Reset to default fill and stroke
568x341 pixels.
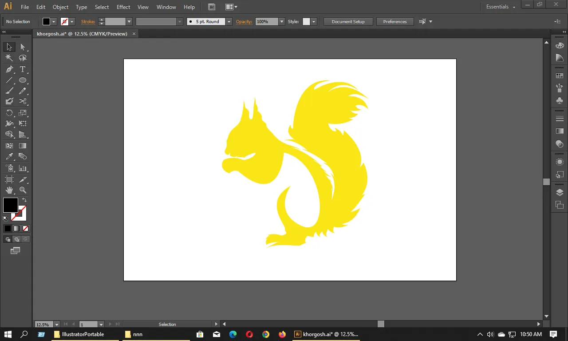point(5,218)
